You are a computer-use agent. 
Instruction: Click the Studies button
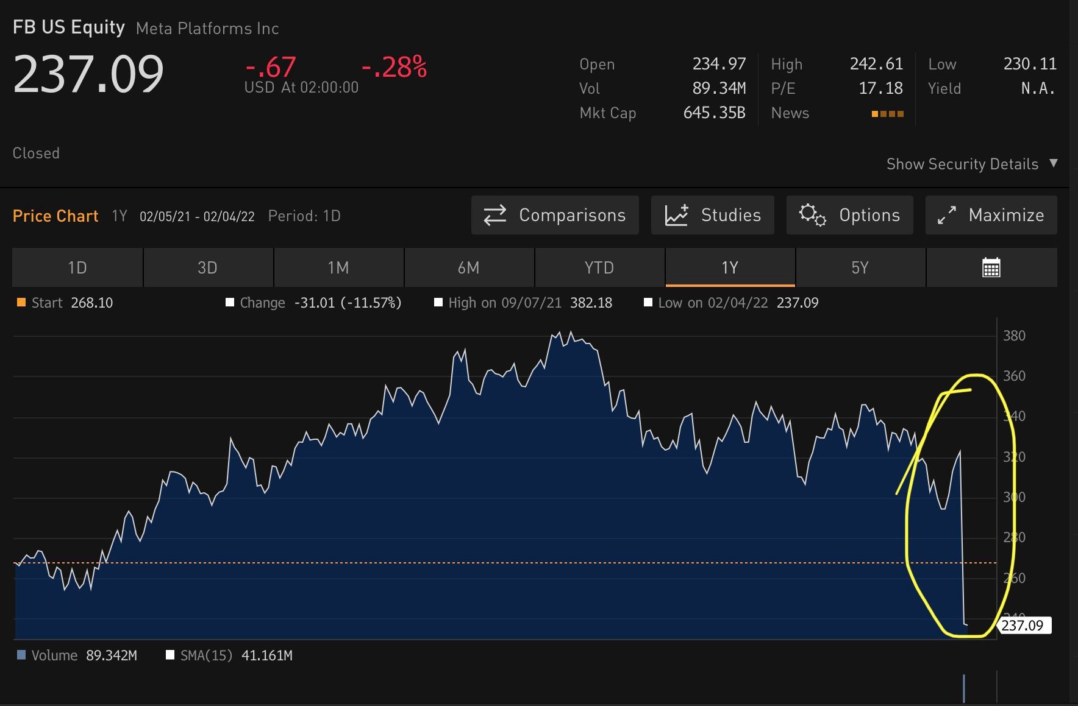[713, 215]
